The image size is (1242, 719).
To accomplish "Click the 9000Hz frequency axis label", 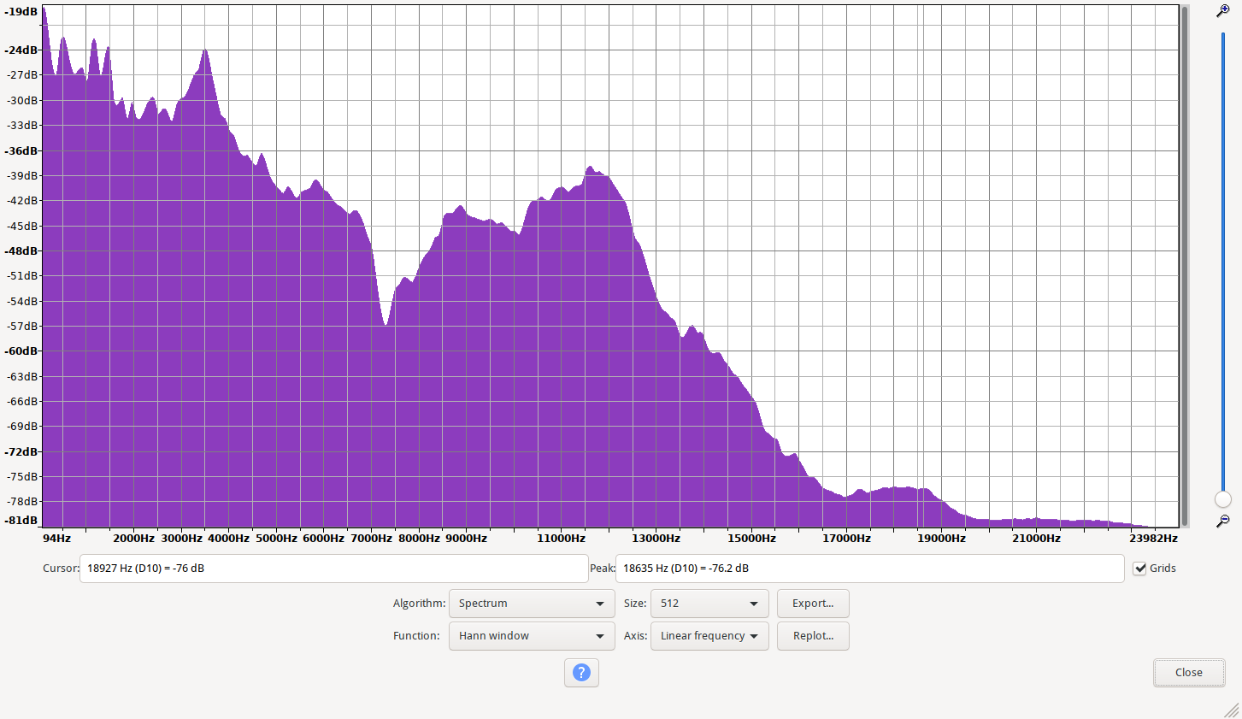I will (467, 539).
